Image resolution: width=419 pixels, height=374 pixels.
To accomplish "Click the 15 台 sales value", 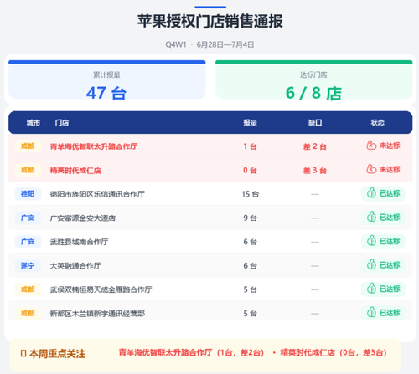I will tap(250, 194).
